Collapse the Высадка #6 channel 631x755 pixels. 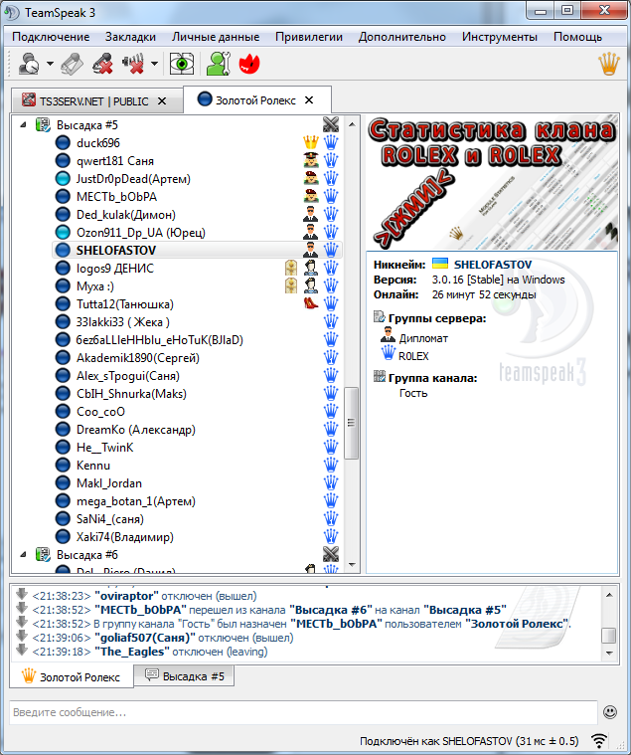(23, 555)
